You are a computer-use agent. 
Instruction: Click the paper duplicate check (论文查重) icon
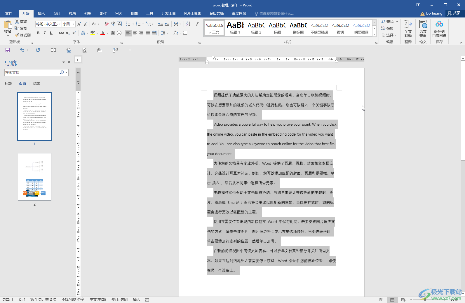tap(423, 29)
